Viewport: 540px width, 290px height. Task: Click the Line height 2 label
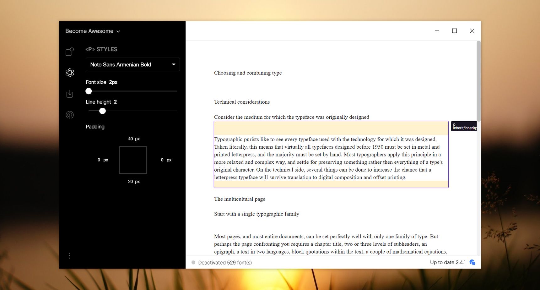[x=101, y=102]
